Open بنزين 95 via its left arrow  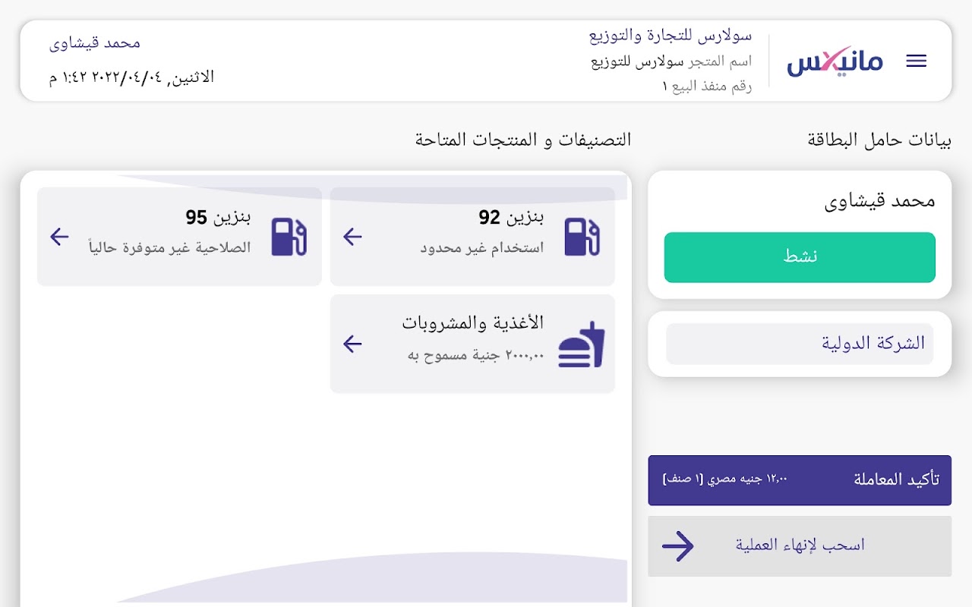59,237
